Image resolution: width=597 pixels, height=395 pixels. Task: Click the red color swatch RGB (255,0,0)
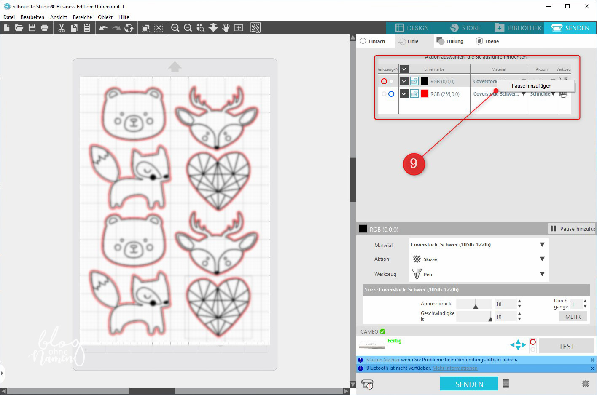tap(425, 93)
